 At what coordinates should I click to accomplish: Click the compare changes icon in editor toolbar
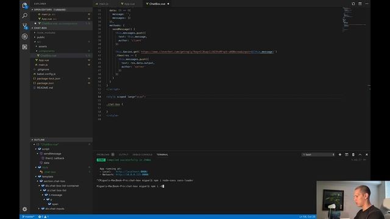point(353,4)
